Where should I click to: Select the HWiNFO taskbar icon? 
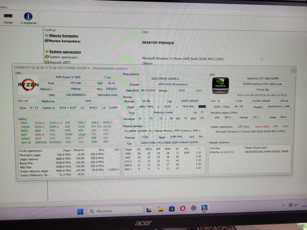tap(204, 207)
